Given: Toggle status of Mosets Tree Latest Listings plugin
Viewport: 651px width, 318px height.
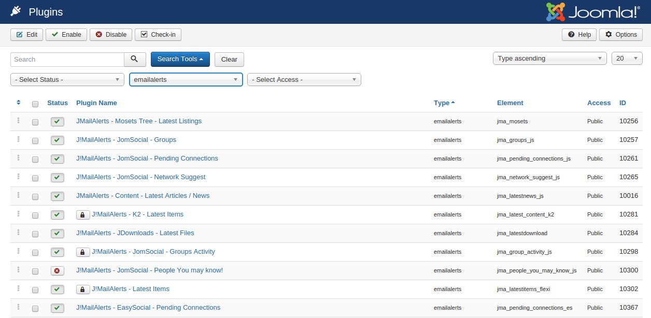Looking at the screenshot, I should point(58,122).
